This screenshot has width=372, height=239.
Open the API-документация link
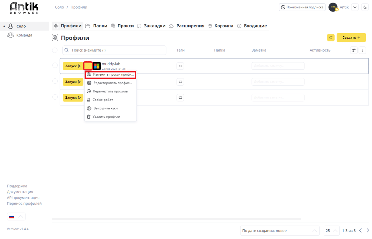coord(23,198)
